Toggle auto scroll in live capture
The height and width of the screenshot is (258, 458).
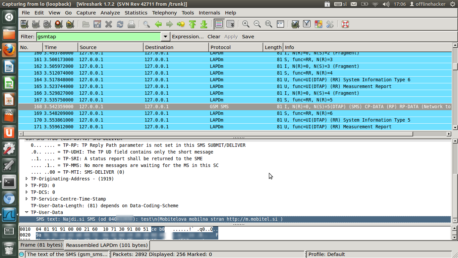[x=230, y=24]
